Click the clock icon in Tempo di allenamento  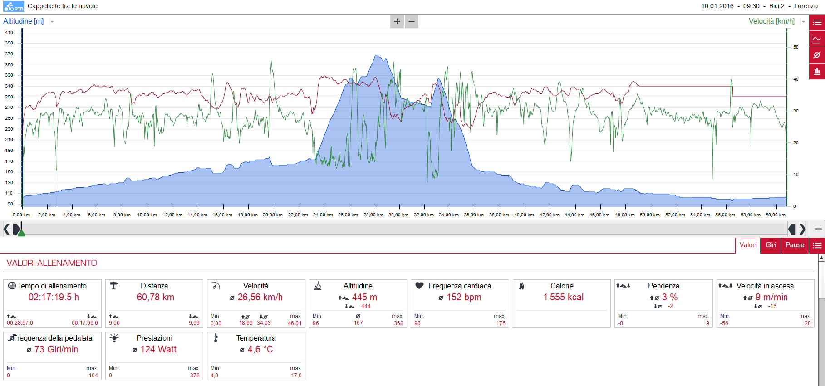point(12,286)
